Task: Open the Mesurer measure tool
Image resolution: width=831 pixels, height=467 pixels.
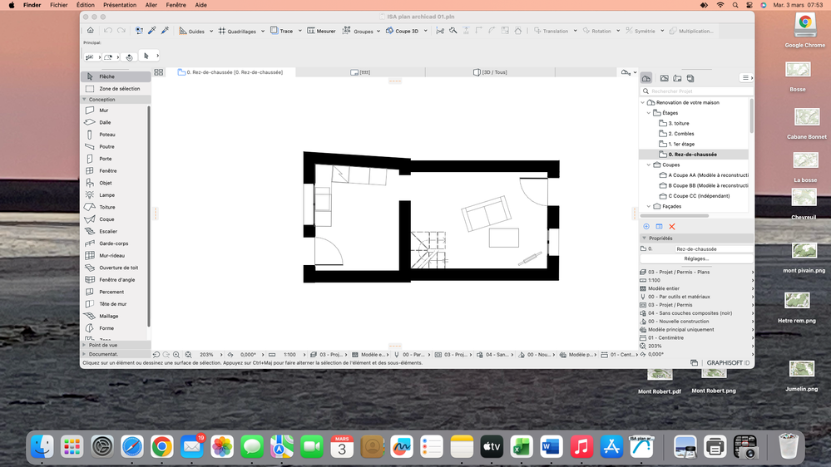Action: pyautogui.click(x=321, y=31)
